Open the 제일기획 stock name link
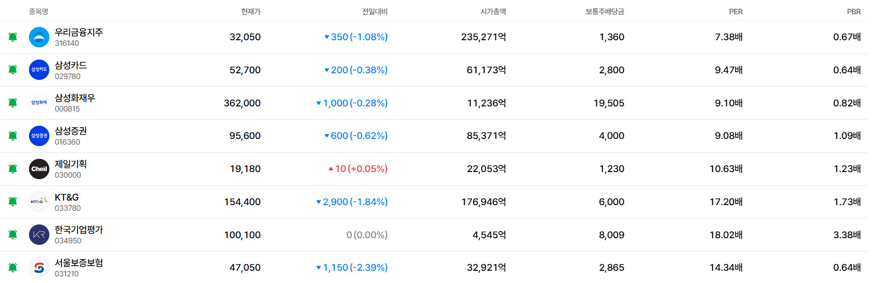This screenshot has width=877, height=283. pyautogui.click(x=71, y=164)
